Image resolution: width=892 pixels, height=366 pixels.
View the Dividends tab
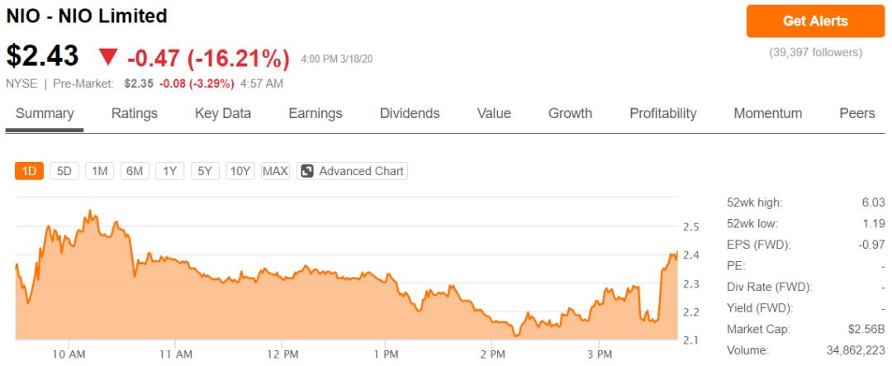(x=410, y=114)
